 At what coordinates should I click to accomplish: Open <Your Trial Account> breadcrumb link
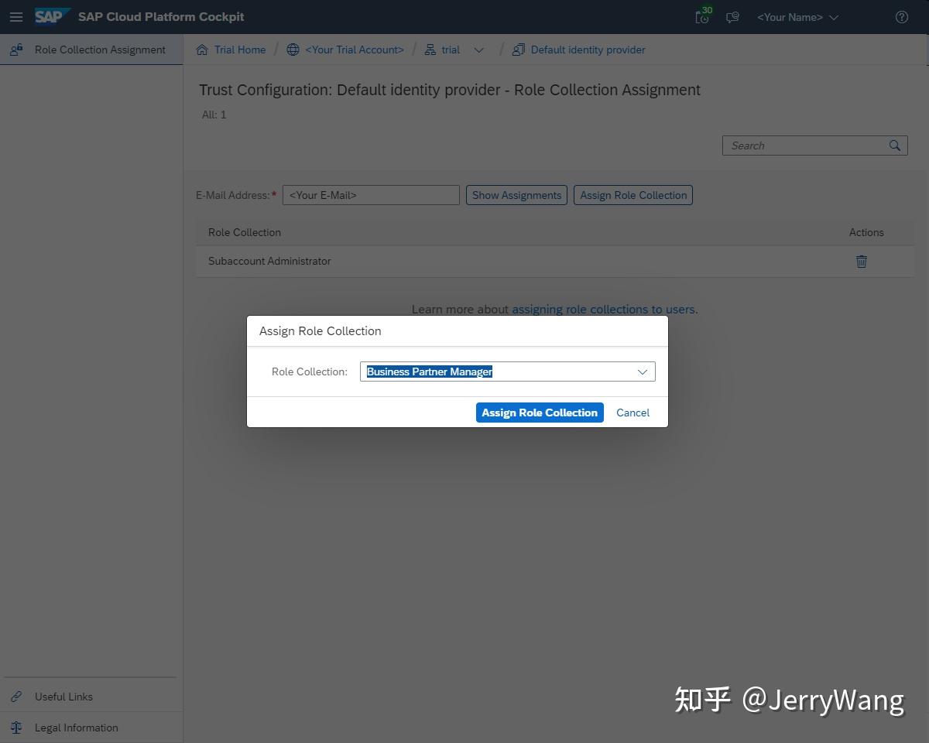pyautogui.click(x=355, y=50)
